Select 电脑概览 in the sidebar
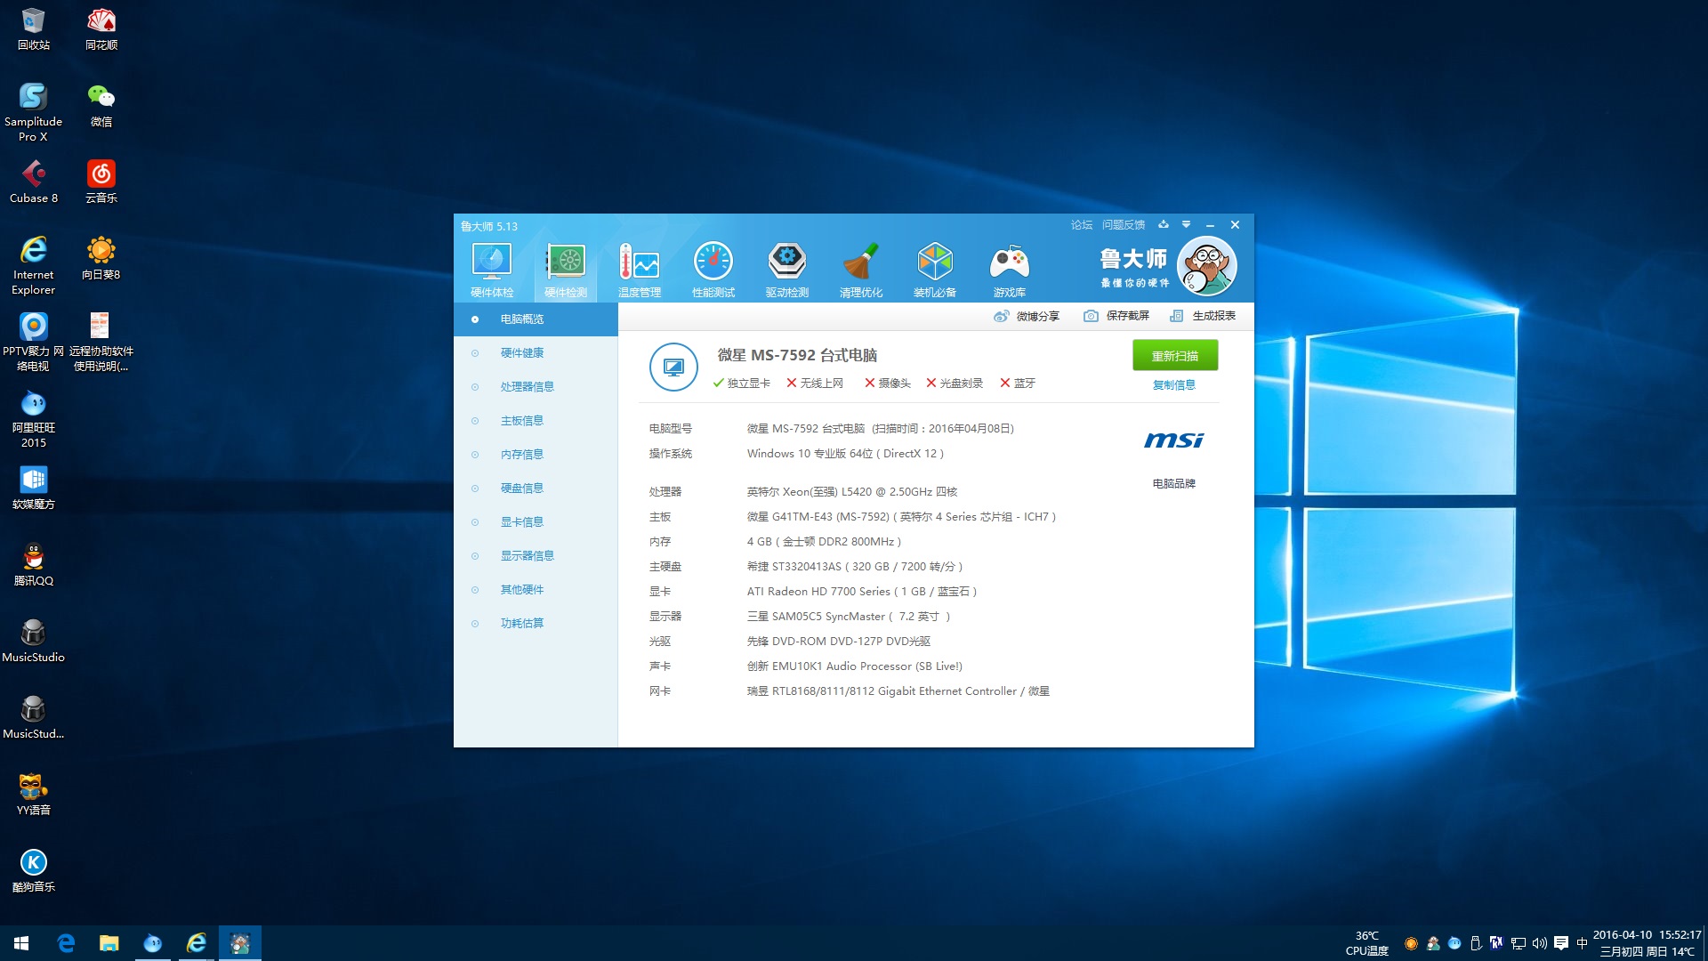The width and height of the screenshot is (1708, 961). (536, 319)
